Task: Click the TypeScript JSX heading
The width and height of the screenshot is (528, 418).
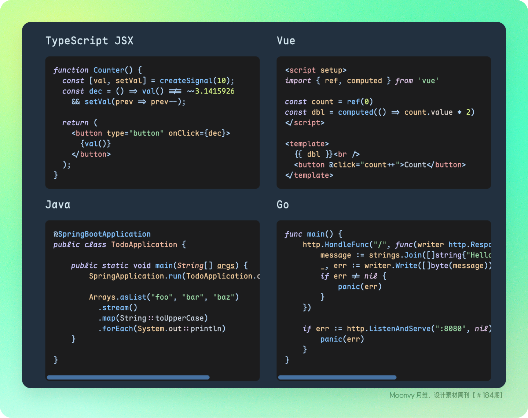Action: (x=89, y=41)
